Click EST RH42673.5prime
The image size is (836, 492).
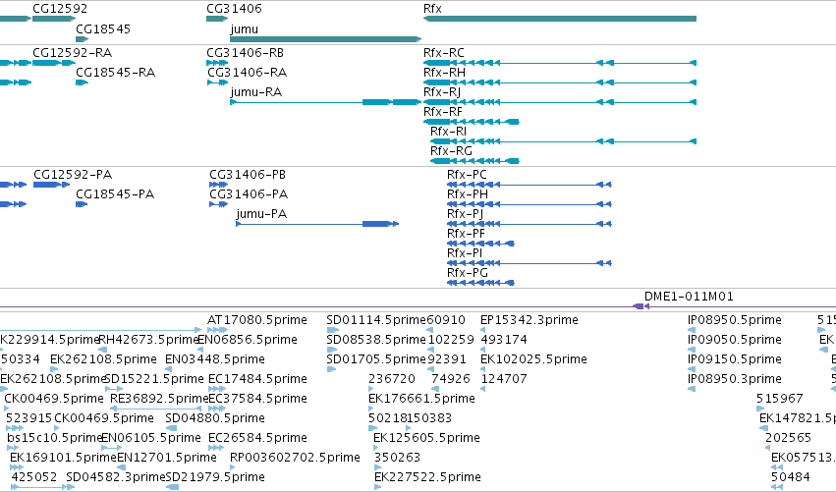(x=148, y=340)
